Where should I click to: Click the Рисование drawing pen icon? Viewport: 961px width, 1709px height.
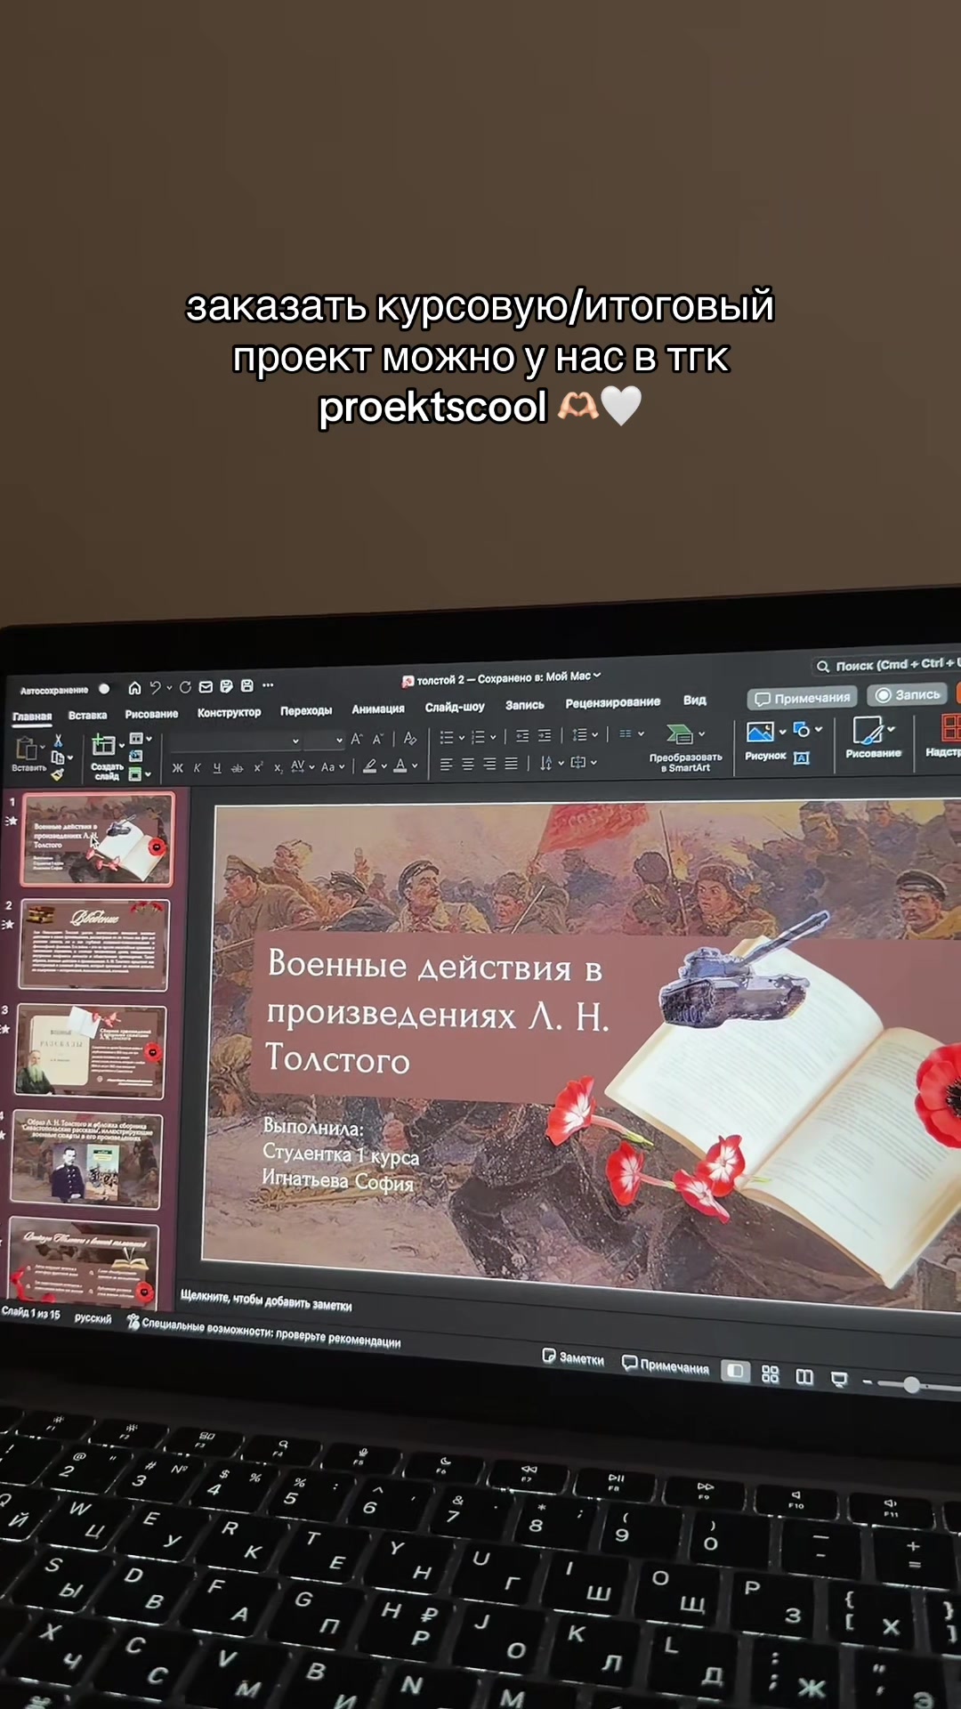(x=868, y=730)
